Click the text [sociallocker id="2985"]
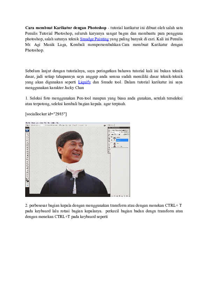Viewport: 208px width, 295px height. [x=46, y=114]
